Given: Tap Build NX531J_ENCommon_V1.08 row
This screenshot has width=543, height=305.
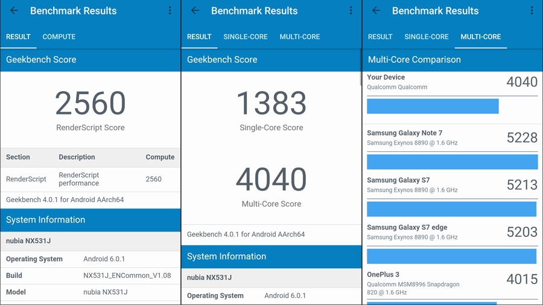Looking at the screenshot, I should [x=91, y=275].
